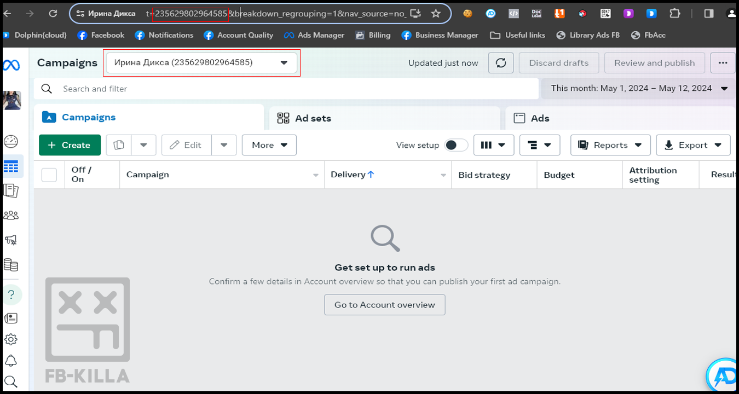
Task: Open Account overview gauge icon in sidebar
Action: coord(11,141)
